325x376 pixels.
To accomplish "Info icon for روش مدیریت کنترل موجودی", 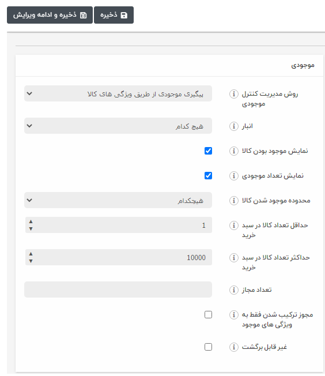I will [x=234, y=94].
